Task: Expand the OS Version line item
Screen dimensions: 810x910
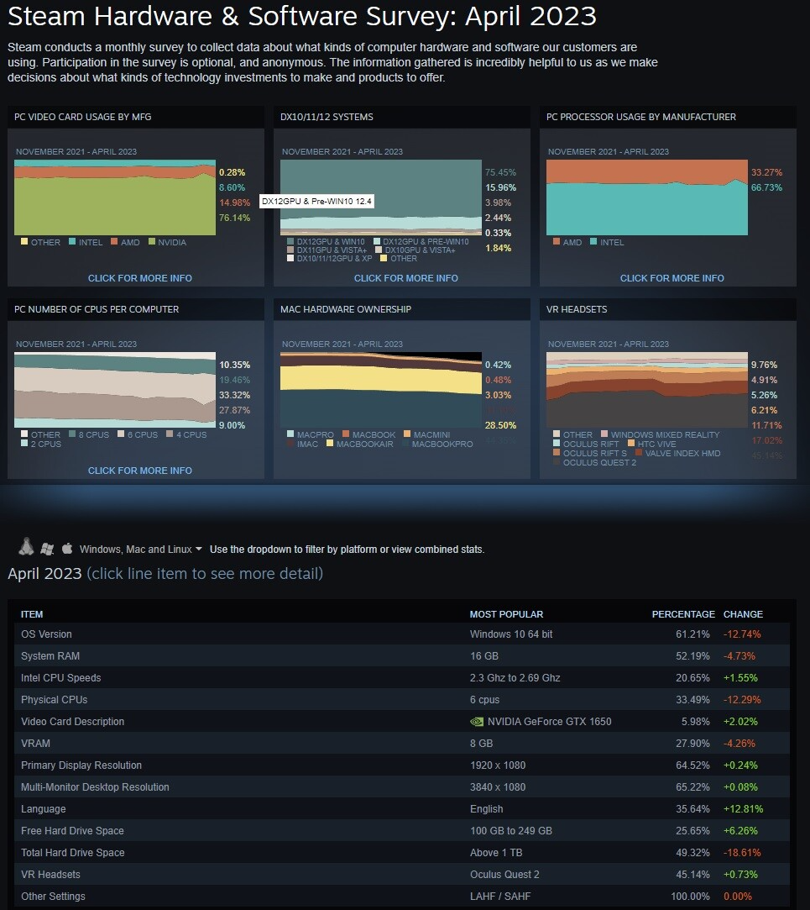Action: pos(402,634)
